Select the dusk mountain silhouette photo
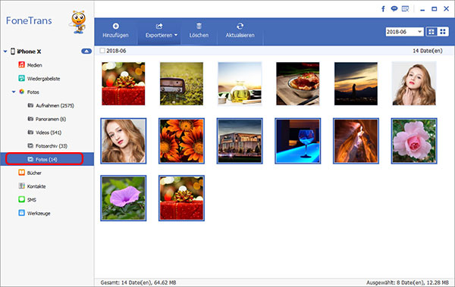The height and width of the screenshot is (287, 455). click(356, 83)
